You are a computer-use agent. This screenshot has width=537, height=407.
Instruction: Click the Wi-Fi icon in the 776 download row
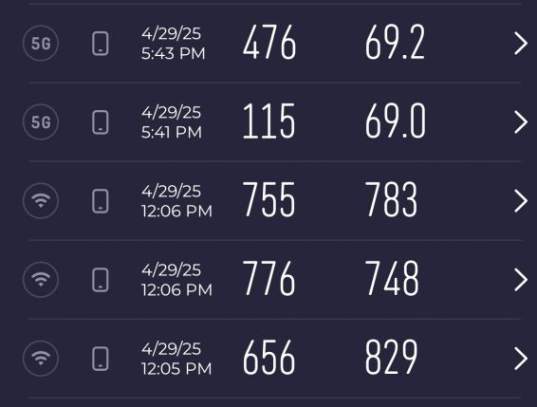pyautogui.click(x=41, y=280)
